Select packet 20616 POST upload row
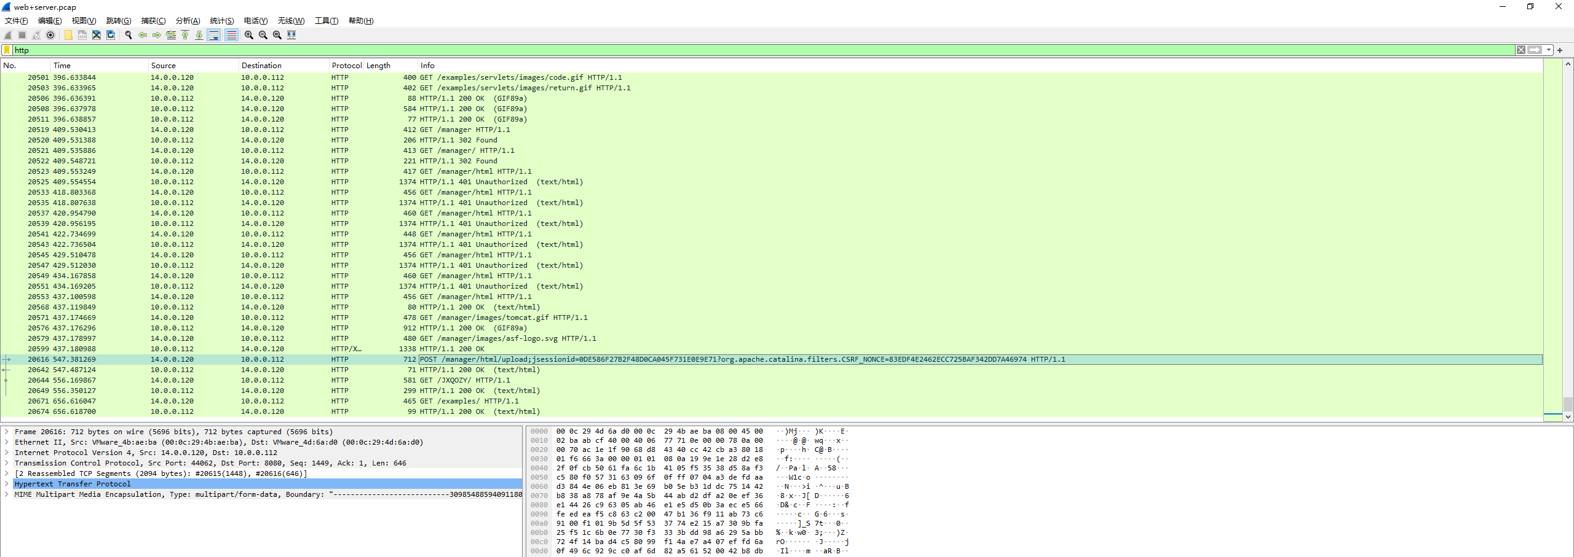This screenshot has width=1574, height=557. click(772, 359)
